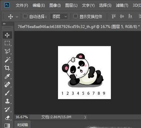Open the 图像(I) menu
The image size is (141, 128).
click(x=55, y=5)
